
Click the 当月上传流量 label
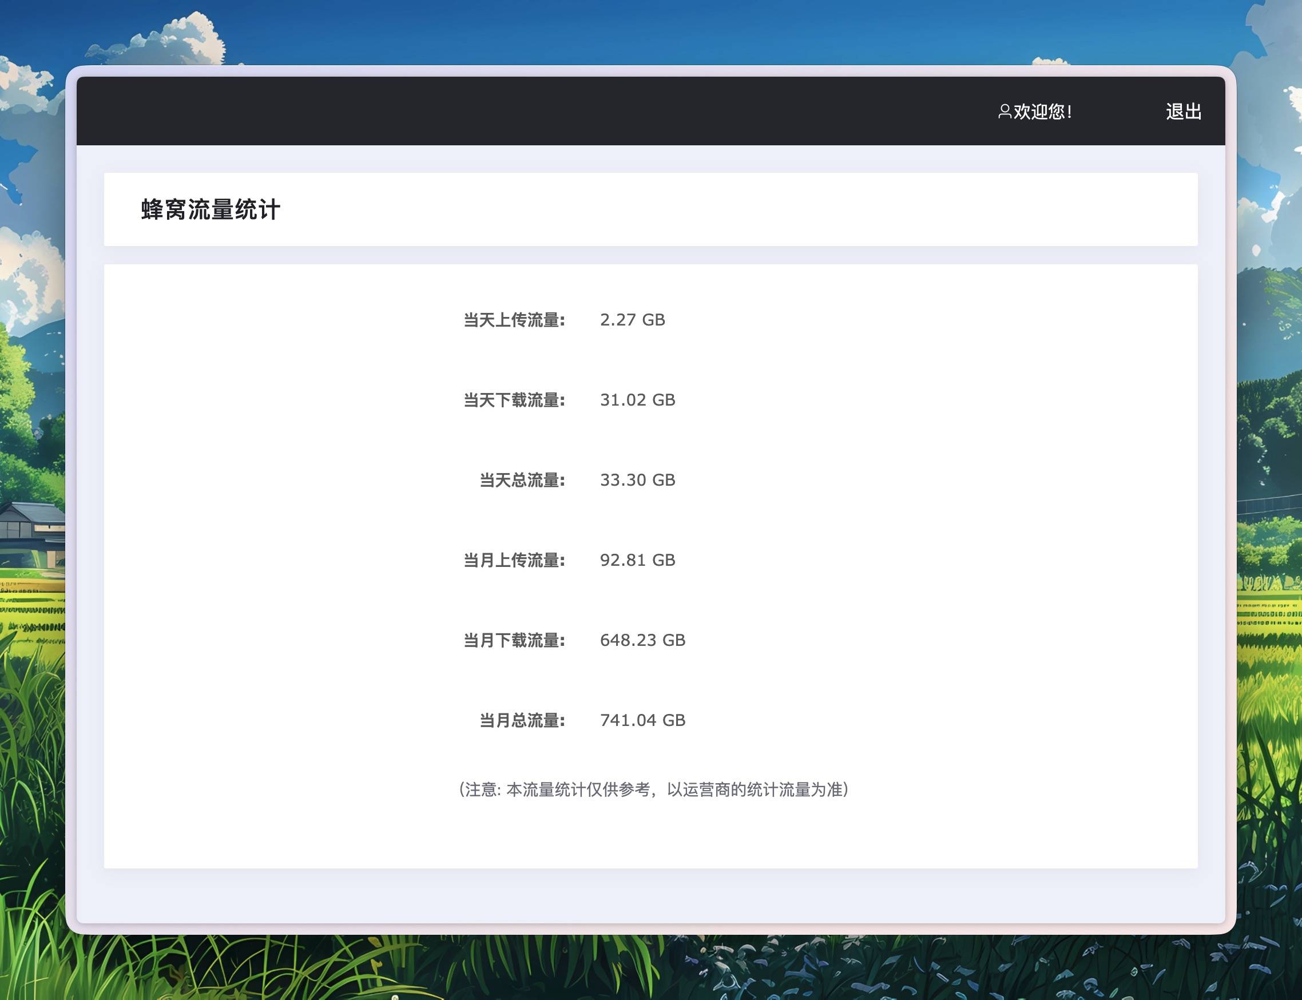(514, 560)
